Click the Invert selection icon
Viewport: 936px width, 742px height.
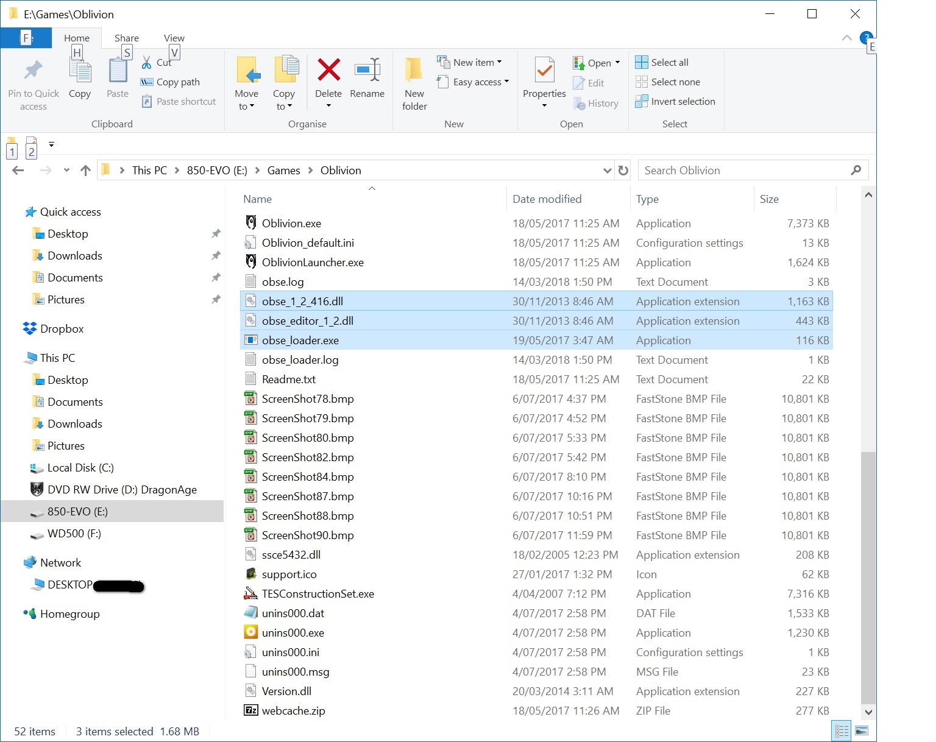pyautogui.click(x=642, y=101)
